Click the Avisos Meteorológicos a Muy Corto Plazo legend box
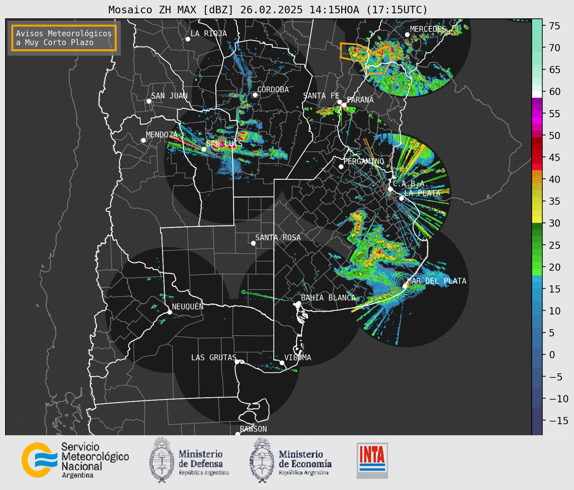The height and width of the screenshot is (490, 574). click(x=64, y=38)
